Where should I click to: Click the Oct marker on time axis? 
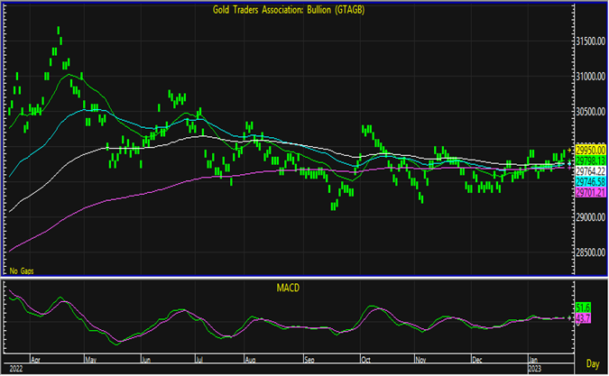tap(364, 358)
